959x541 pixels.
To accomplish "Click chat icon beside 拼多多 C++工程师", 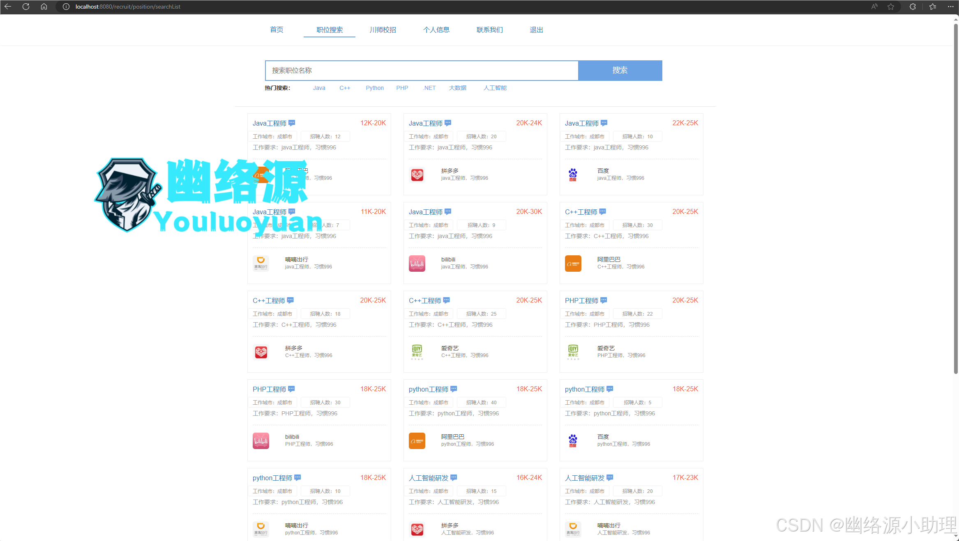I will (290, 300).
